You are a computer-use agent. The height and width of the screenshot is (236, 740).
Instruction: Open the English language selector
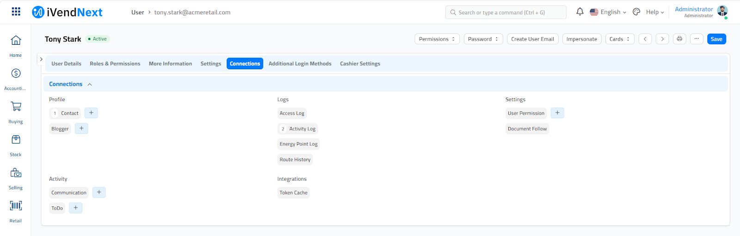click(x=608, y=12)
